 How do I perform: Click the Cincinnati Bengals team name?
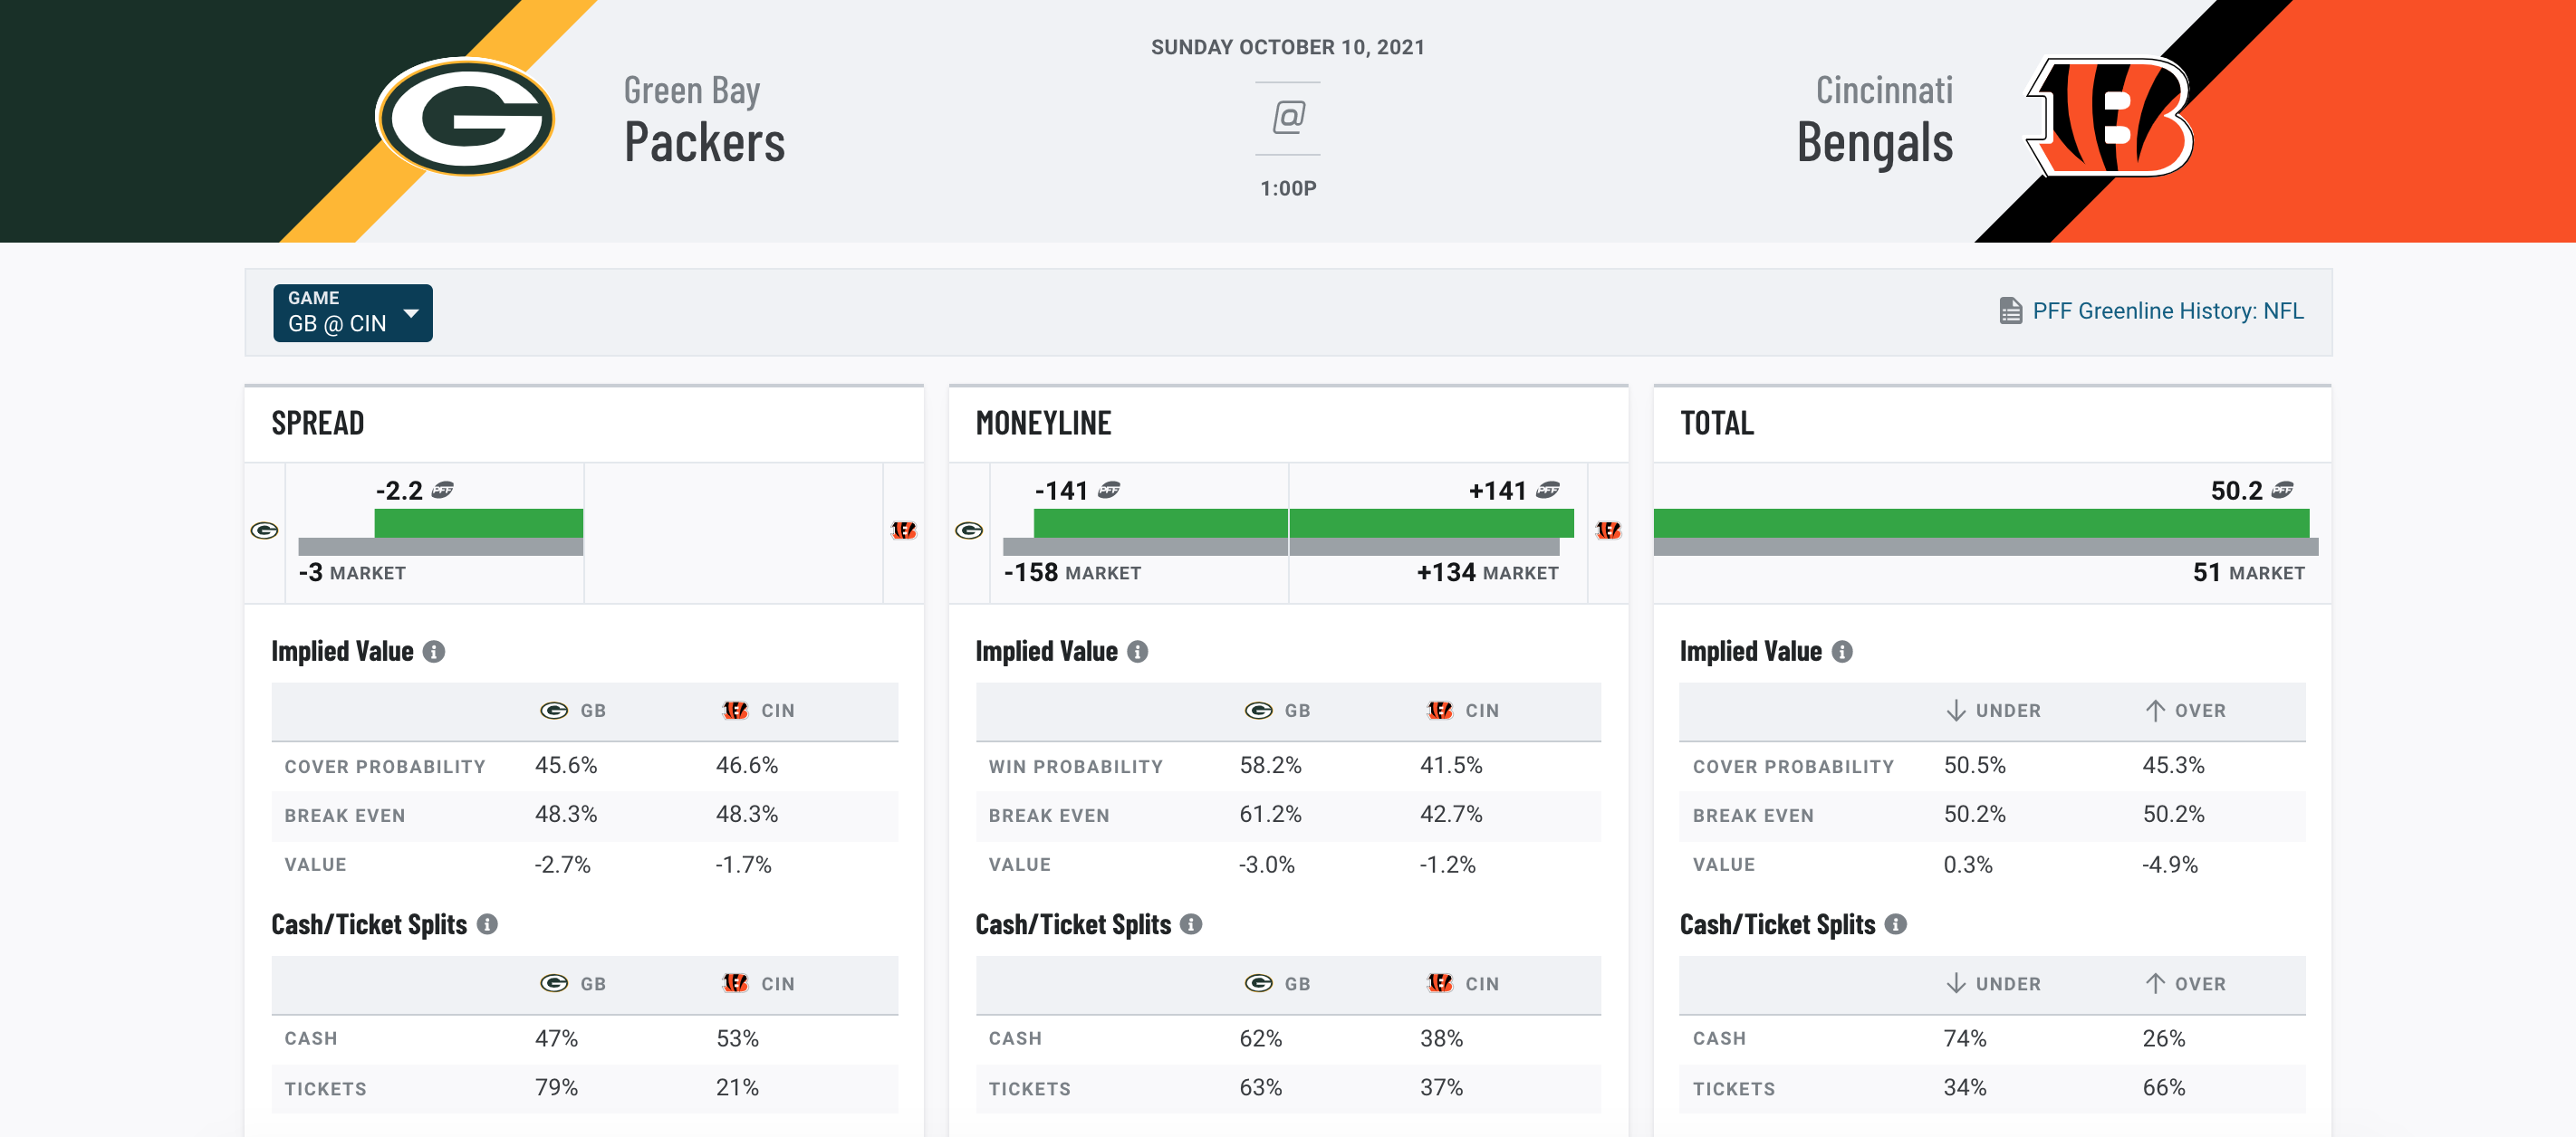point(1875,119)
